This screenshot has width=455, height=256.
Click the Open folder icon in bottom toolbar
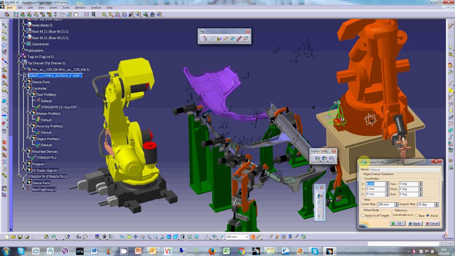pos(13,237)
